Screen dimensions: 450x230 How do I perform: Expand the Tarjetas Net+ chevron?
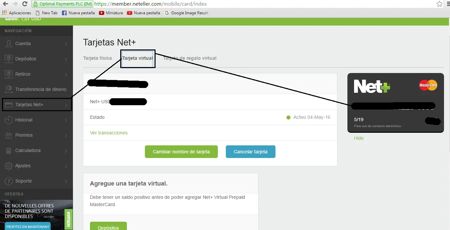tap(66, 105)
